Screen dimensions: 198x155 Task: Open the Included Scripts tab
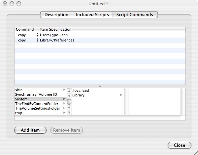(x=92, y=15)
